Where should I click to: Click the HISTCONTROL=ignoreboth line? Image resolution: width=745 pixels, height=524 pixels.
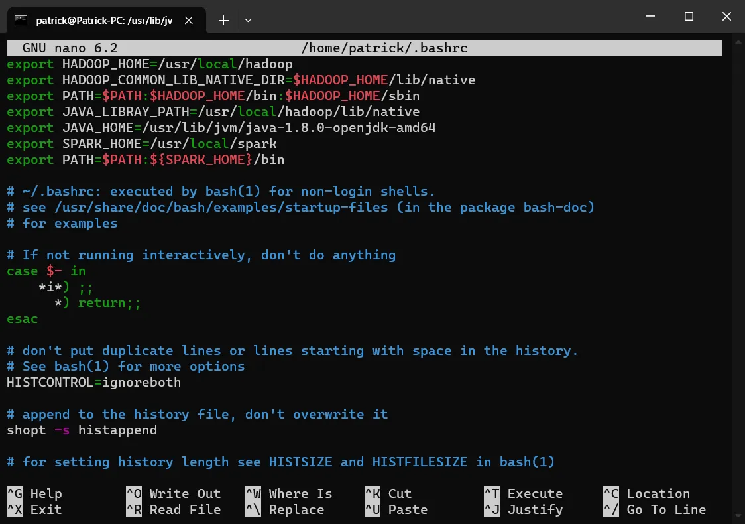click(x=94, y=383)
